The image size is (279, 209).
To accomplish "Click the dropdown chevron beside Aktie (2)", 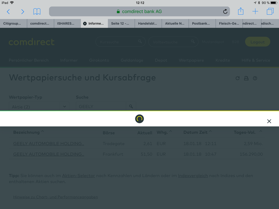I will pyautogui.click(x=65, y=107).
